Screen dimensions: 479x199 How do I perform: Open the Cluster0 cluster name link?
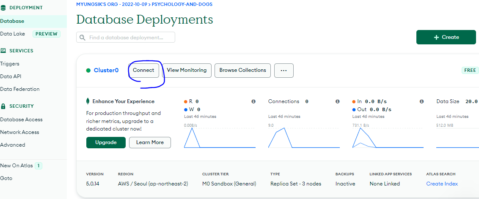106,70
